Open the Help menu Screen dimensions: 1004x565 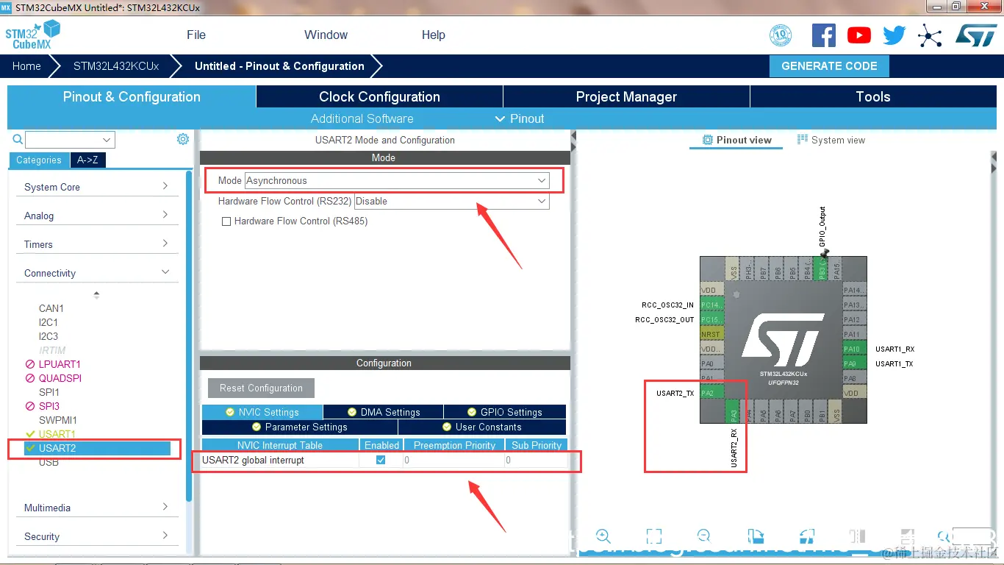coord(434,35)
